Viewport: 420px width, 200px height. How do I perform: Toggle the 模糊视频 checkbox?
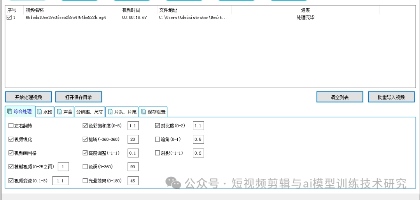[x=11, y=167]
